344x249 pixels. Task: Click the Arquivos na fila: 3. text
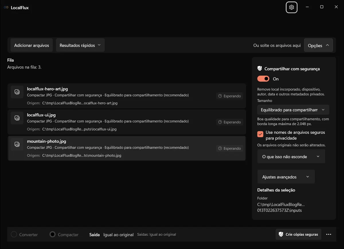pos(24,67)
